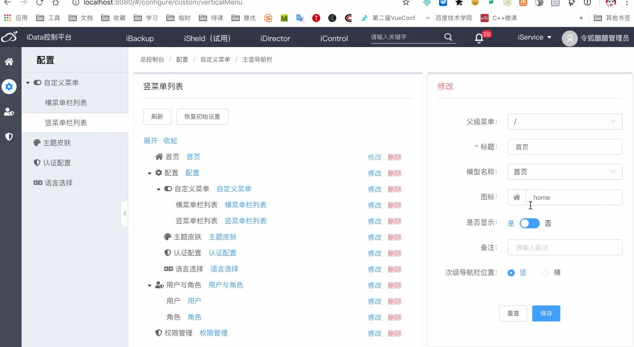Open the settings gear in the left sidebar
This screenshot has height=347, width=634.
pyautogui.click(x=9, y=87)
